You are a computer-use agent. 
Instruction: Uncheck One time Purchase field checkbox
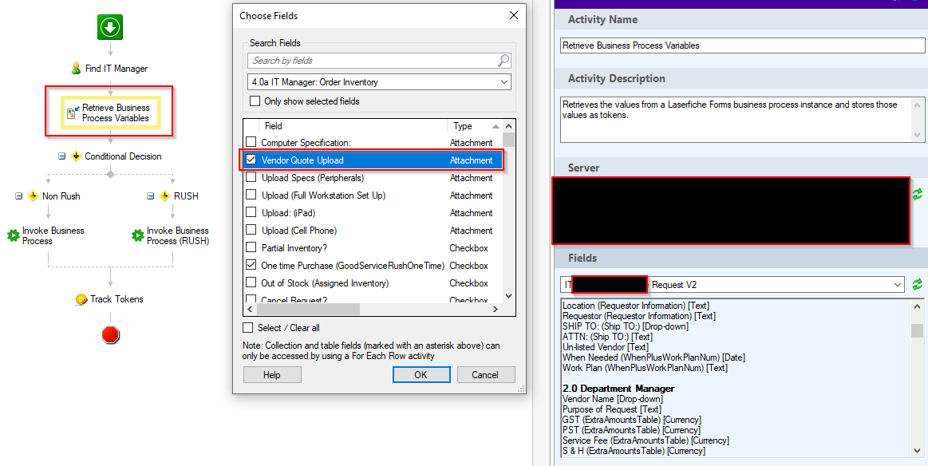tap(251, 265)
